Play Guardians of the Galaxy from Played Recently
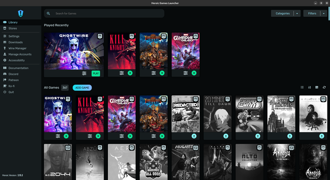This screenshot has width=330, height=180. [194, 73]
